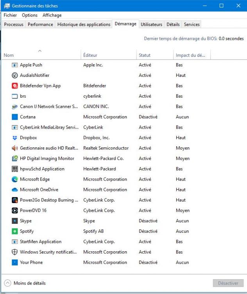Open the Fichier menu
Screen dimensions: 247x294
(10, 15)
